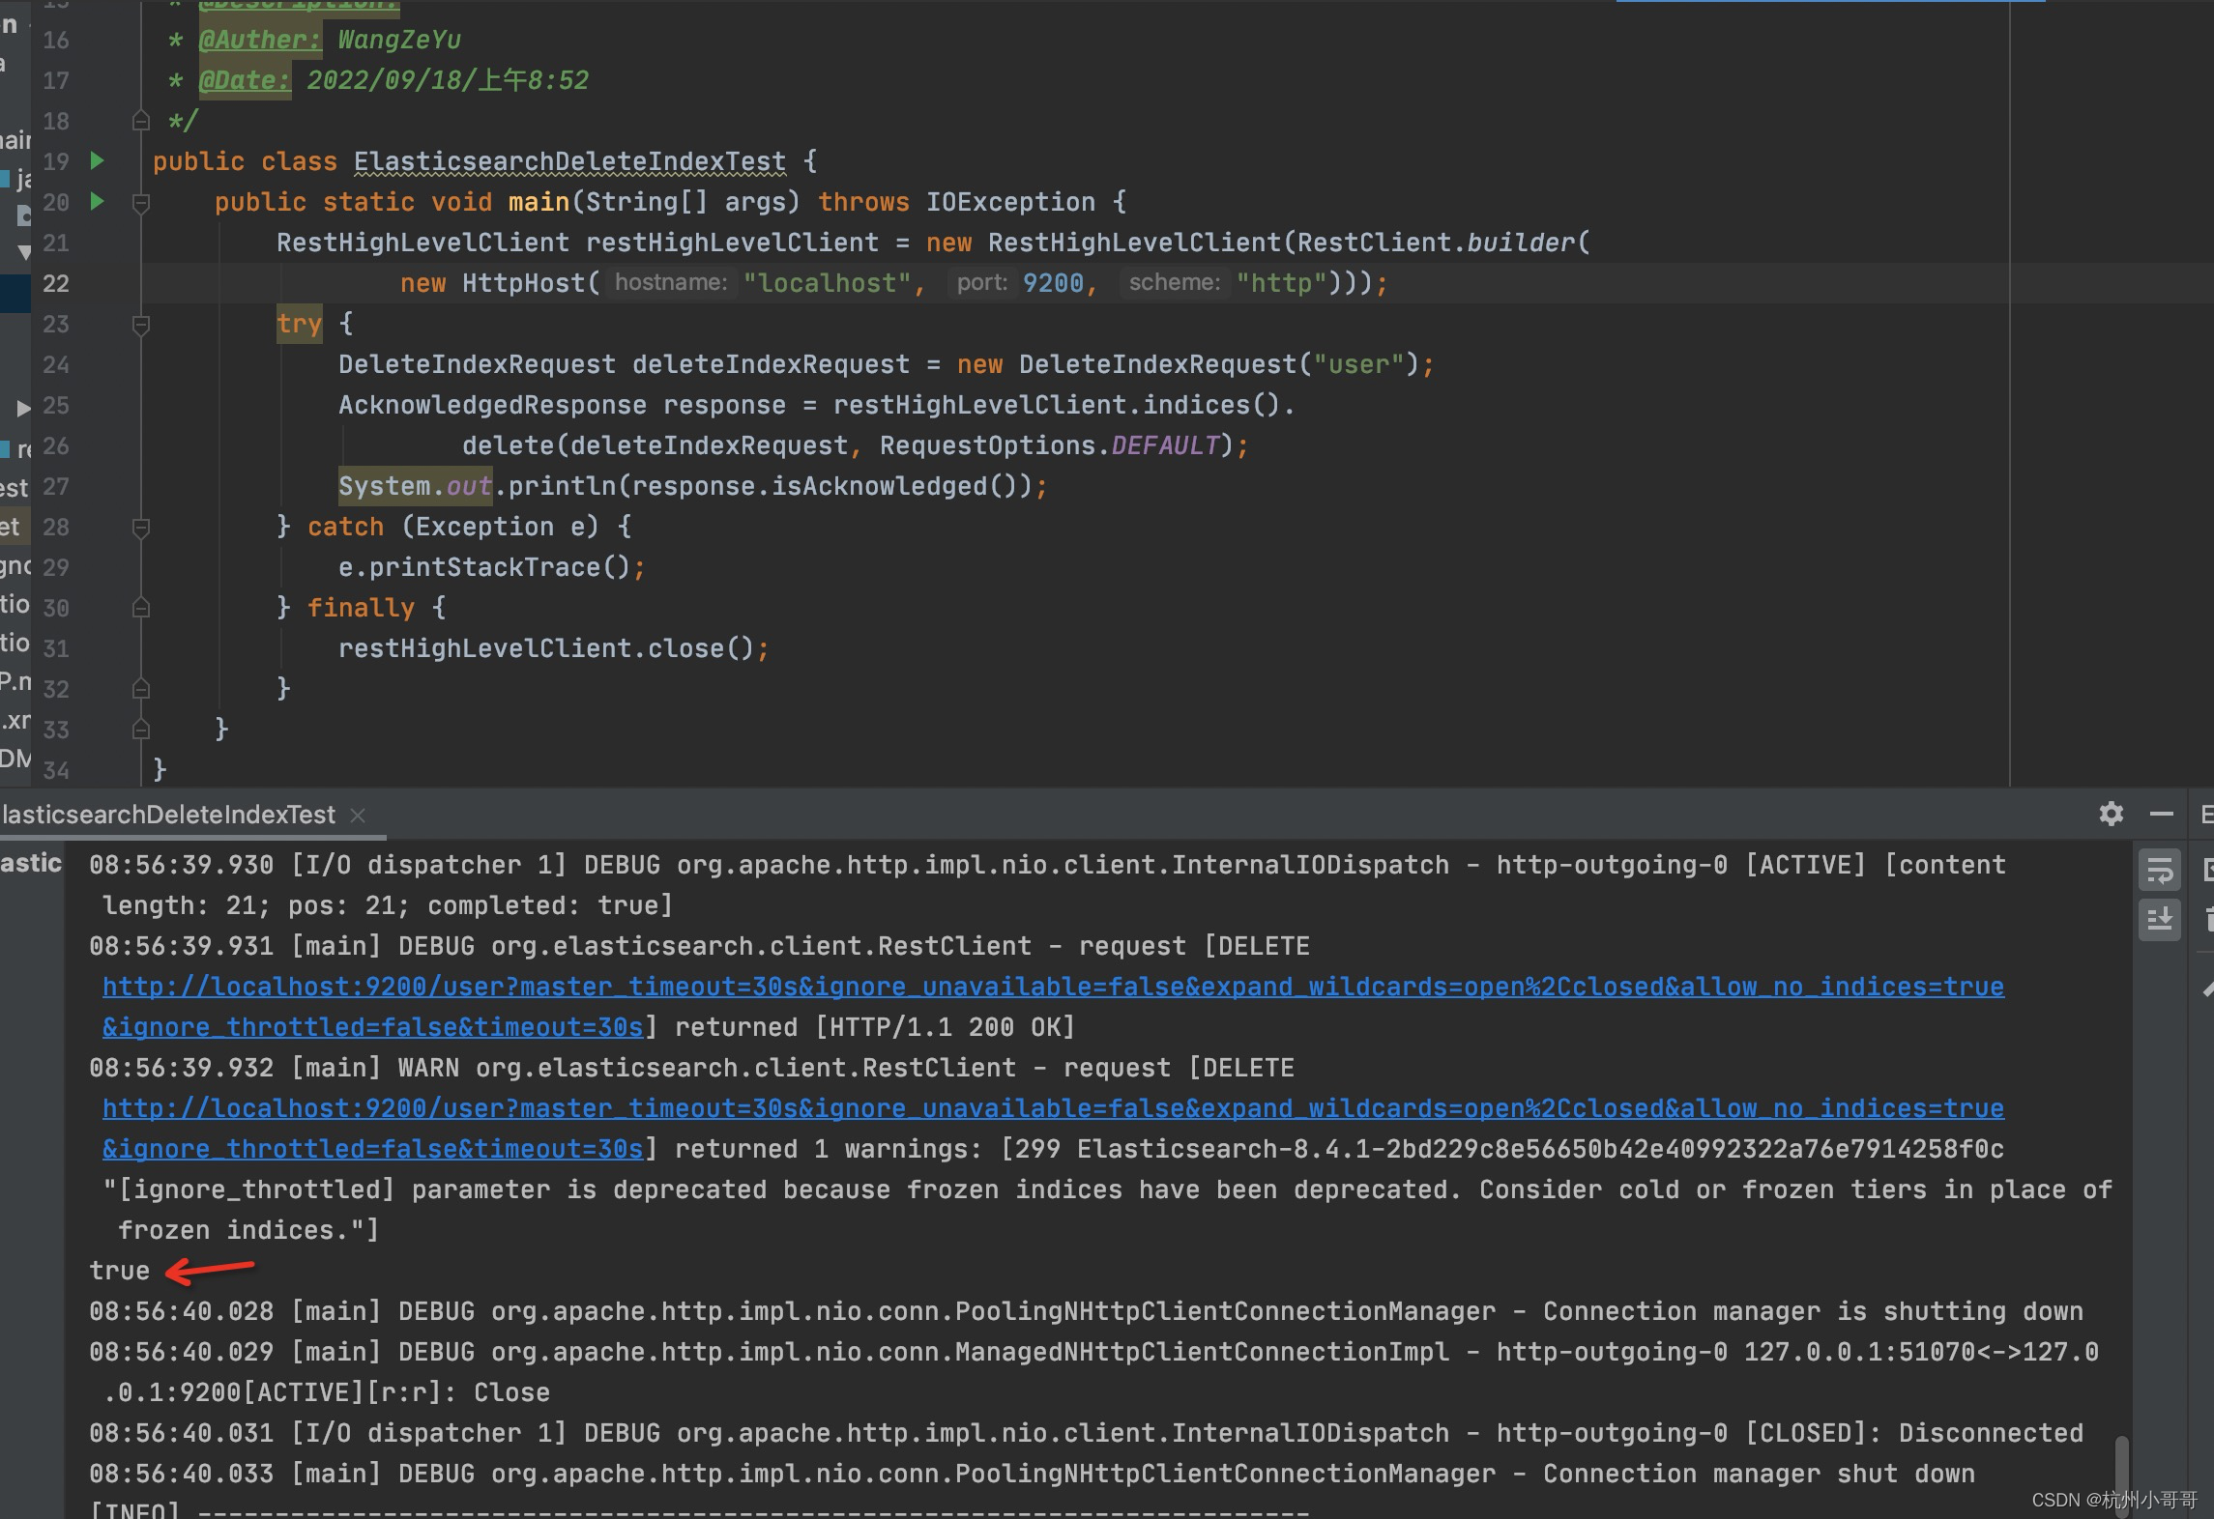The image size is (2214, 1519).
Task: Collapse main method fold marker
Action: coord(141,202)
